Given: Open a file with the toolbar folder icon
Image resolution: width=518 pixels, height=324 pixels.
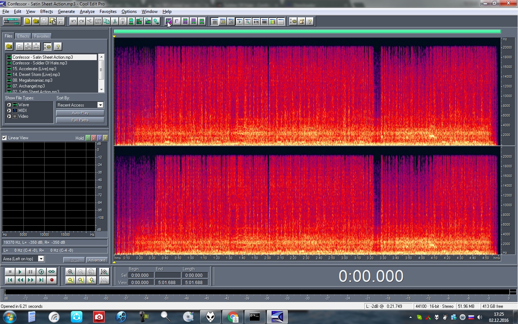Looking at the screenshot, I should [x=36, y=21].
